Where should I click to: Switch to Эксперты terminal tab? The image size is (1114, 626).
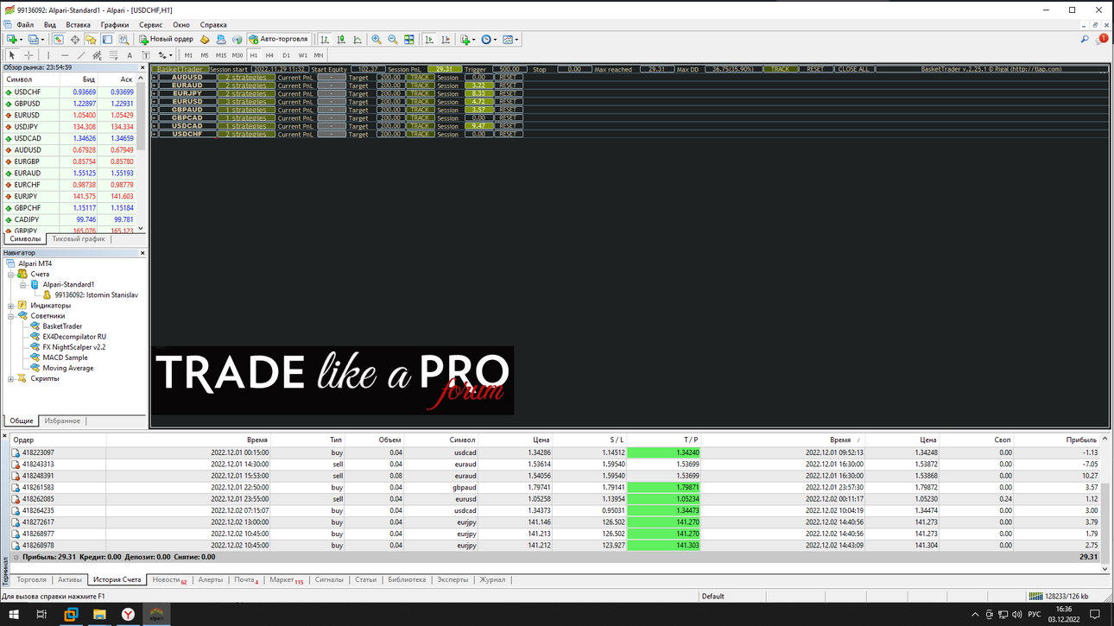click(453, 580)
